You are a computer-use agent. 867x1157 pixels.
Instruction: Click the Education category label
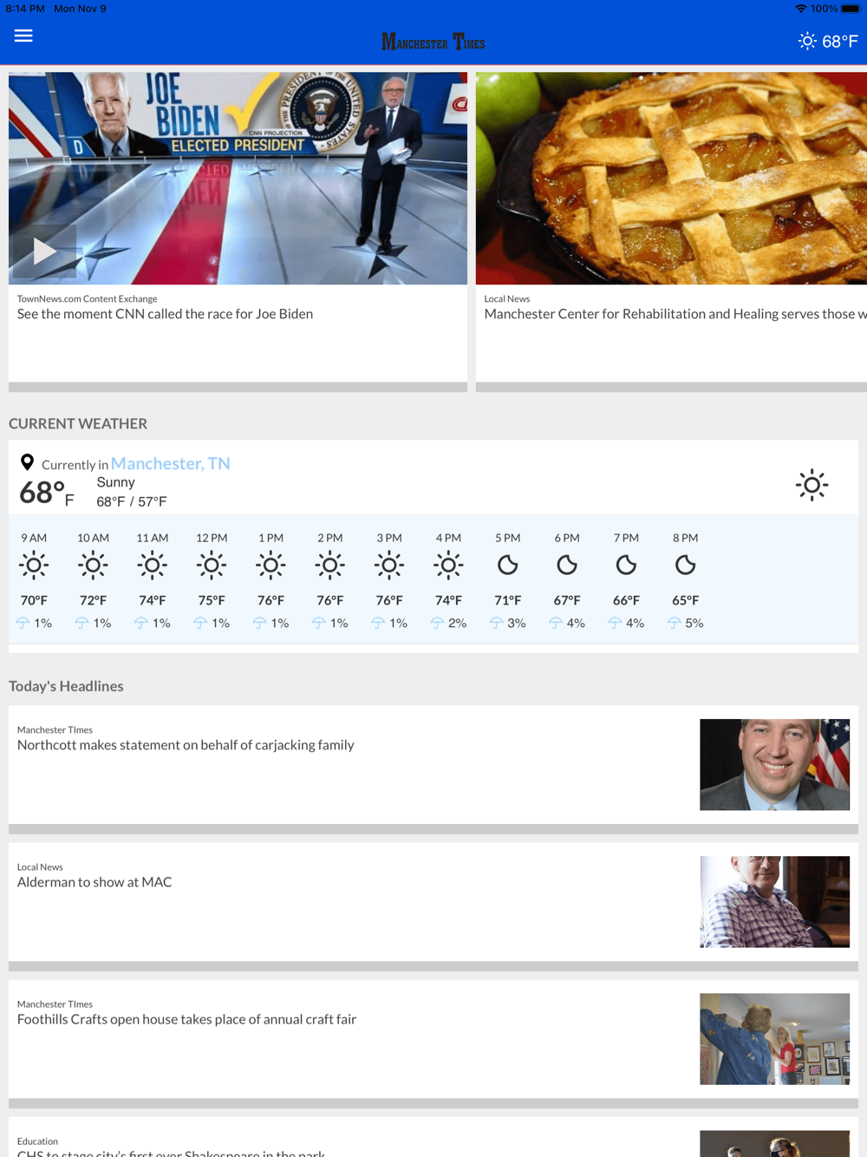coord(37,1141)
